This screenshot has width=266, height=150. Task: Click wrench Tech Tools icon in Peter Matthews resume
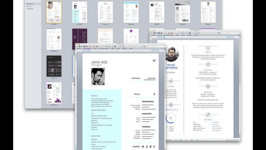point(208,115)
